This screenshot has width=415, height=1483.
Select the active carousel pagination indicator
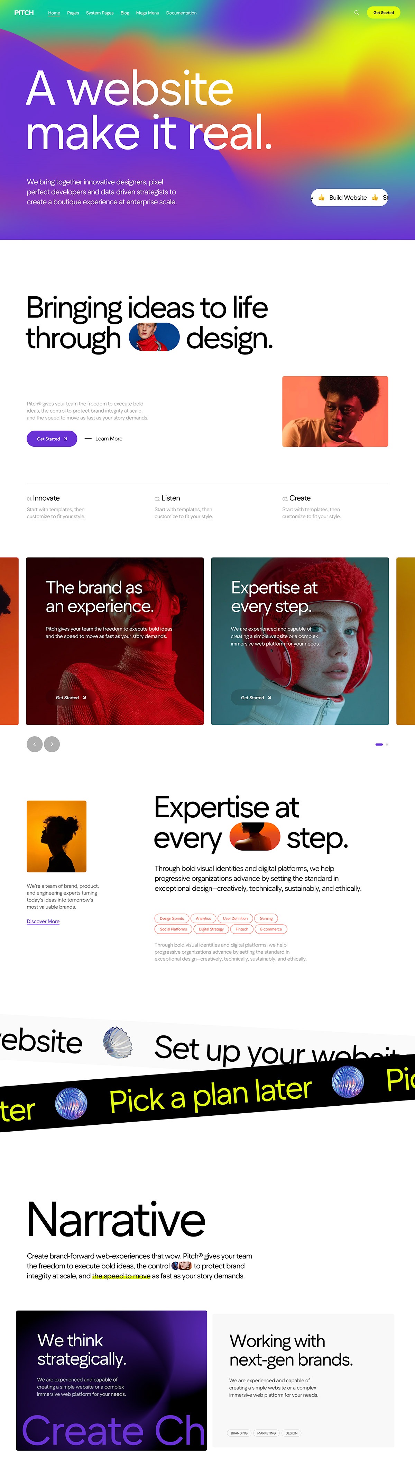coord(379,744)
